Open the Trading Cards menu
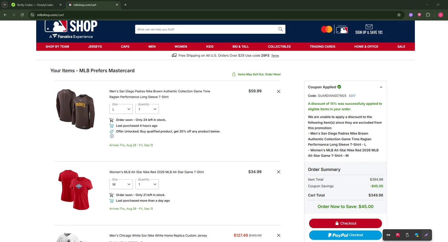Screen dimensions: 448x242 coord(323,46)
